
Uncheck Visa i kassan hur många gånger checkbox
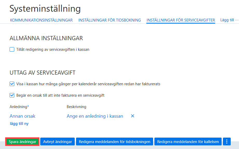(x=12, y=84)
